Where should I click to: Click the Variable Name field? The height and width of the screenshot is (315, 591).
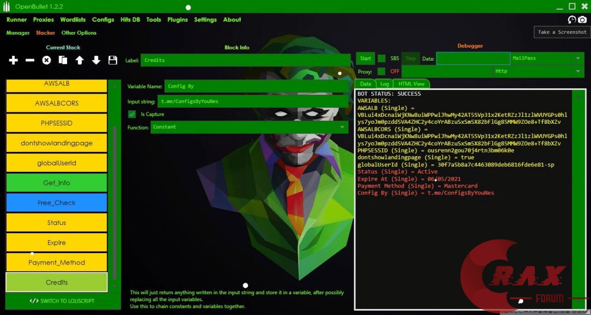256,86
